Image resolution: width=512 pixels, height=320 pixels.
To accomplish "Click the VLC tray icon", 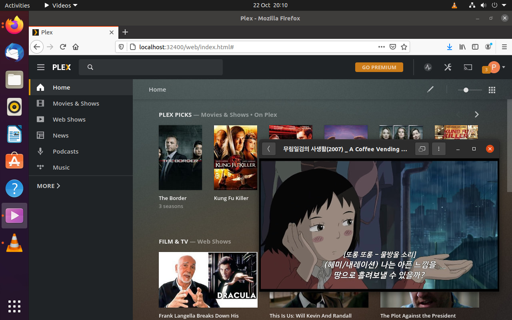I will [x=454, y=5].
